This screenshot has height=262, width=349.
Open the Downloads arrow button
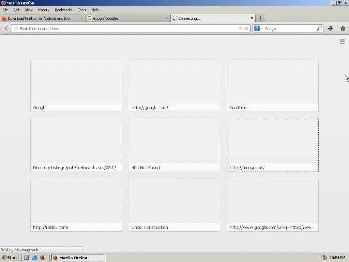coord(331,28)
